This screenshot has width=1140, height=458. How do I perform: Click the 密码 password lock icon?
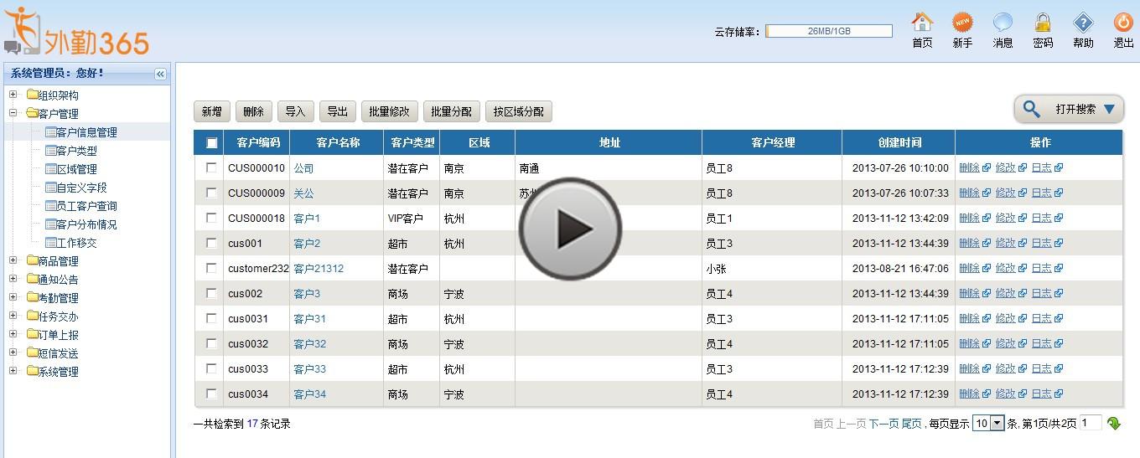coord(1043,23)
